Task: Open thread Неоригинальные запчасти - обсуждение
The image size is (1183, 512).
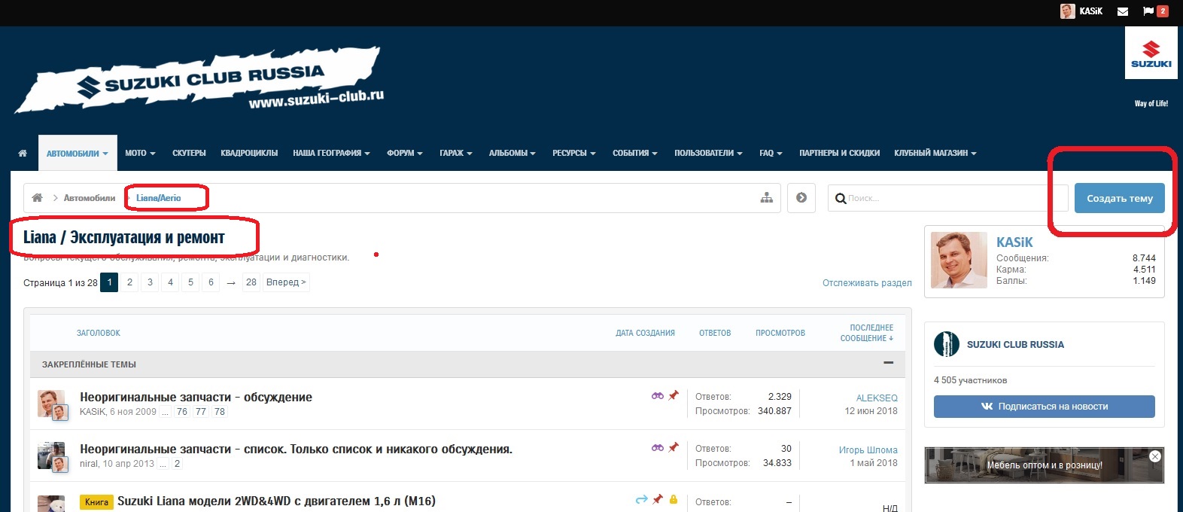Action: [196, 397]
